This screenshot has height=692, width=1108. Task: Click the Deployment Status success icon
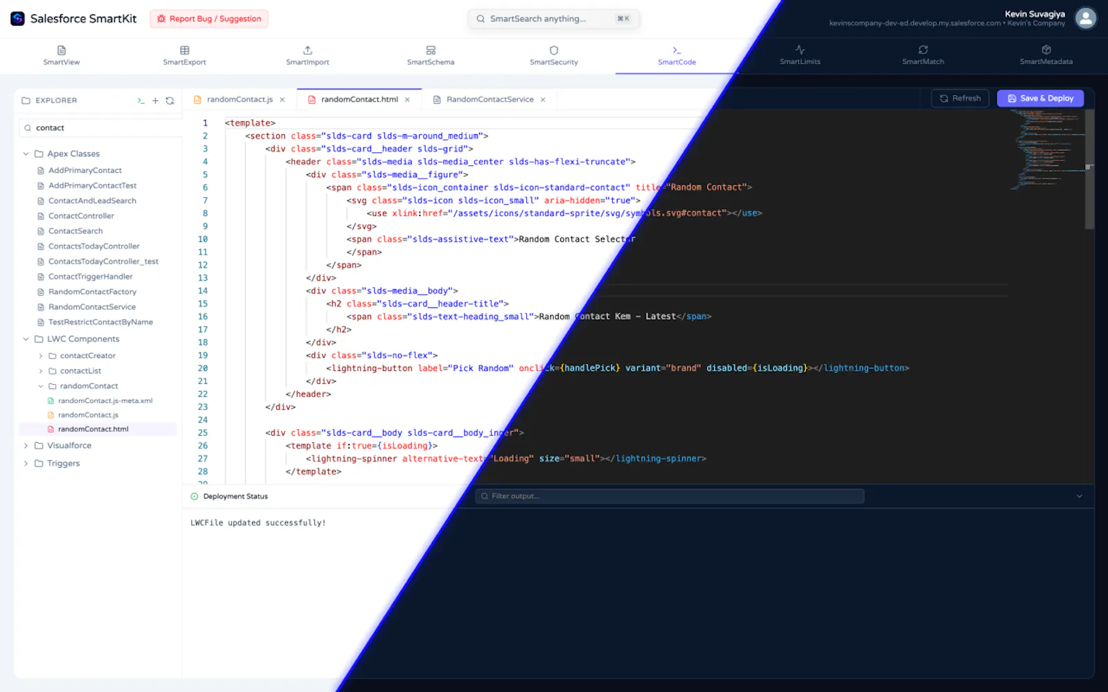tap(195, 496)
